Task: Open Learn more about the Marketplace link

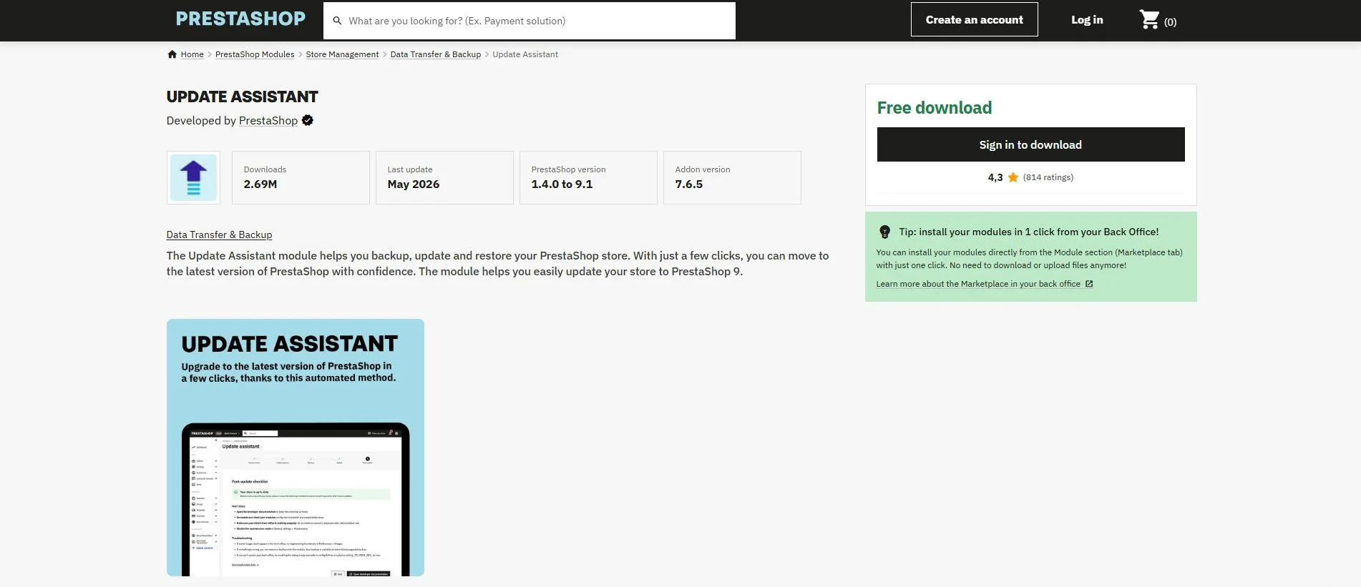Action: [978, 284]
